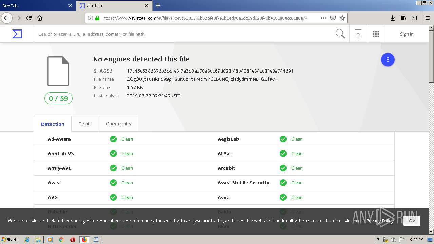
Task: Open page actions three-dot menu in address bar
Action: tap(323, 18)
